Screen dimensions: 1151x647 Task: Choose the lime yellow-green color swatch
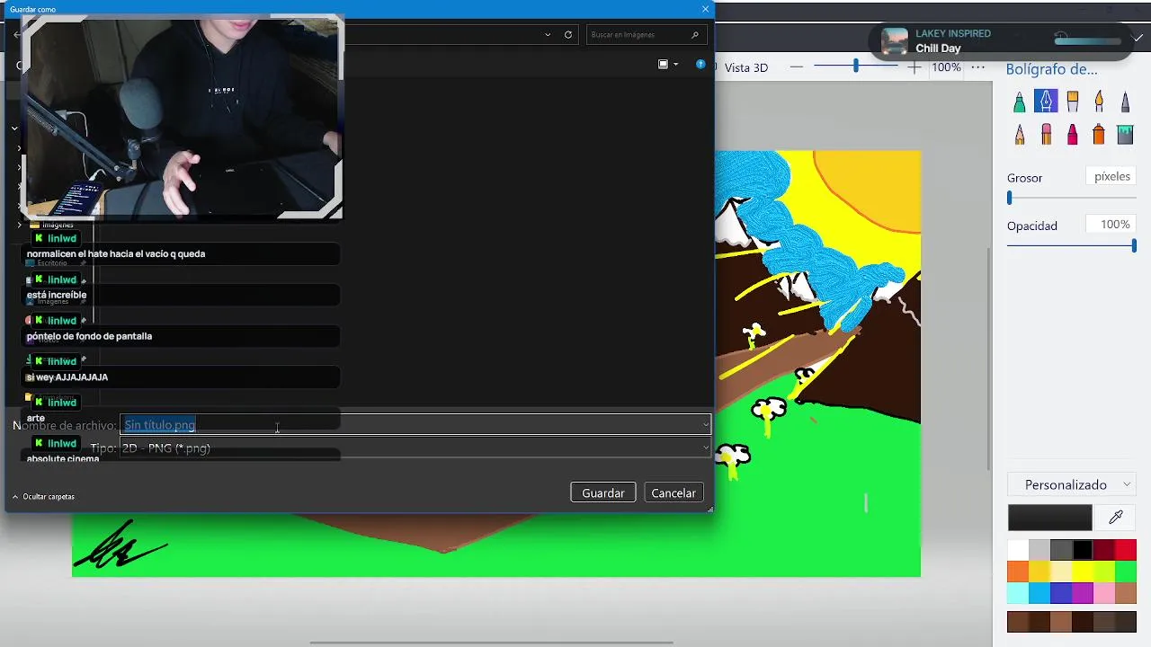1104,571
